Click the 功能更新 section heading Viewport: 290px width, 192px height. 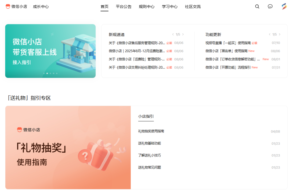213,34
